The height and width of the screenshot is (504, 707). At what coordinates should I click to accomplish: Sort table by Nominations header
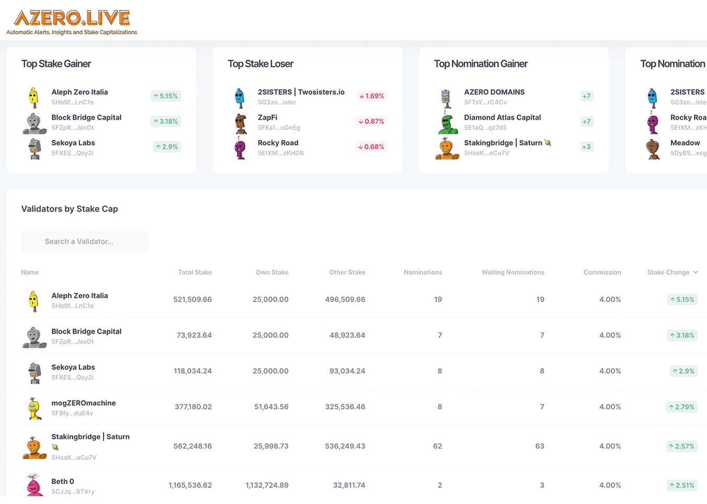tap(423, 272)
